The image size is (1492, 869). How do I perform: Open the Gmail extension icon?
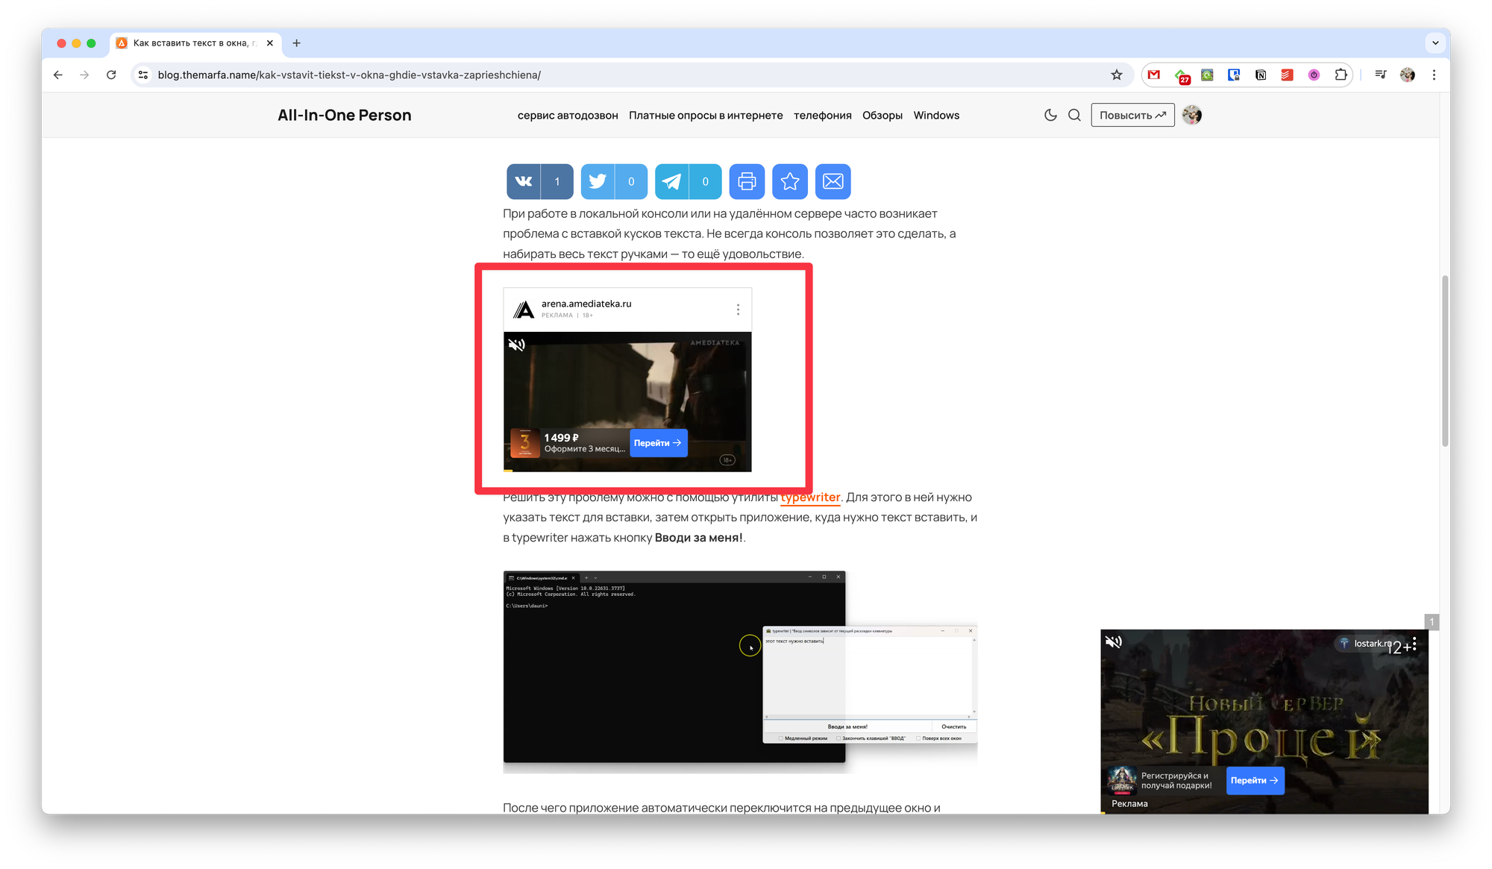[1154, 75]
